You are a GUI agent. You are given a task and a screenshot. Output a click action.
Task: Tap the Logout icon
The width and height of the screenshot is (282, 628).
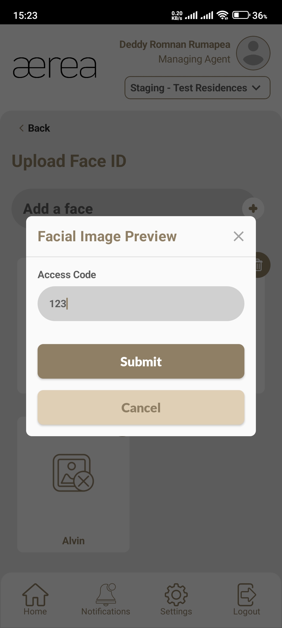[246, 599]
